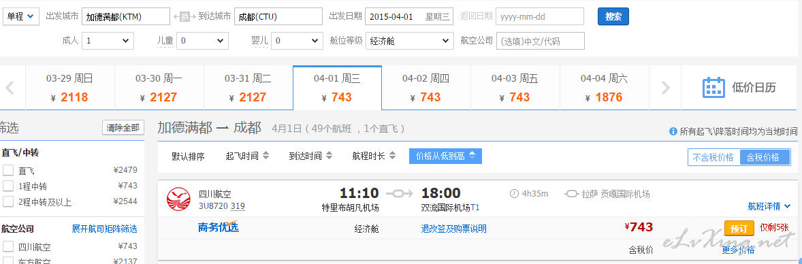Click the Lhasa stopover icon
The height and width of the screenshot is (264, 802).
[571, 194]
